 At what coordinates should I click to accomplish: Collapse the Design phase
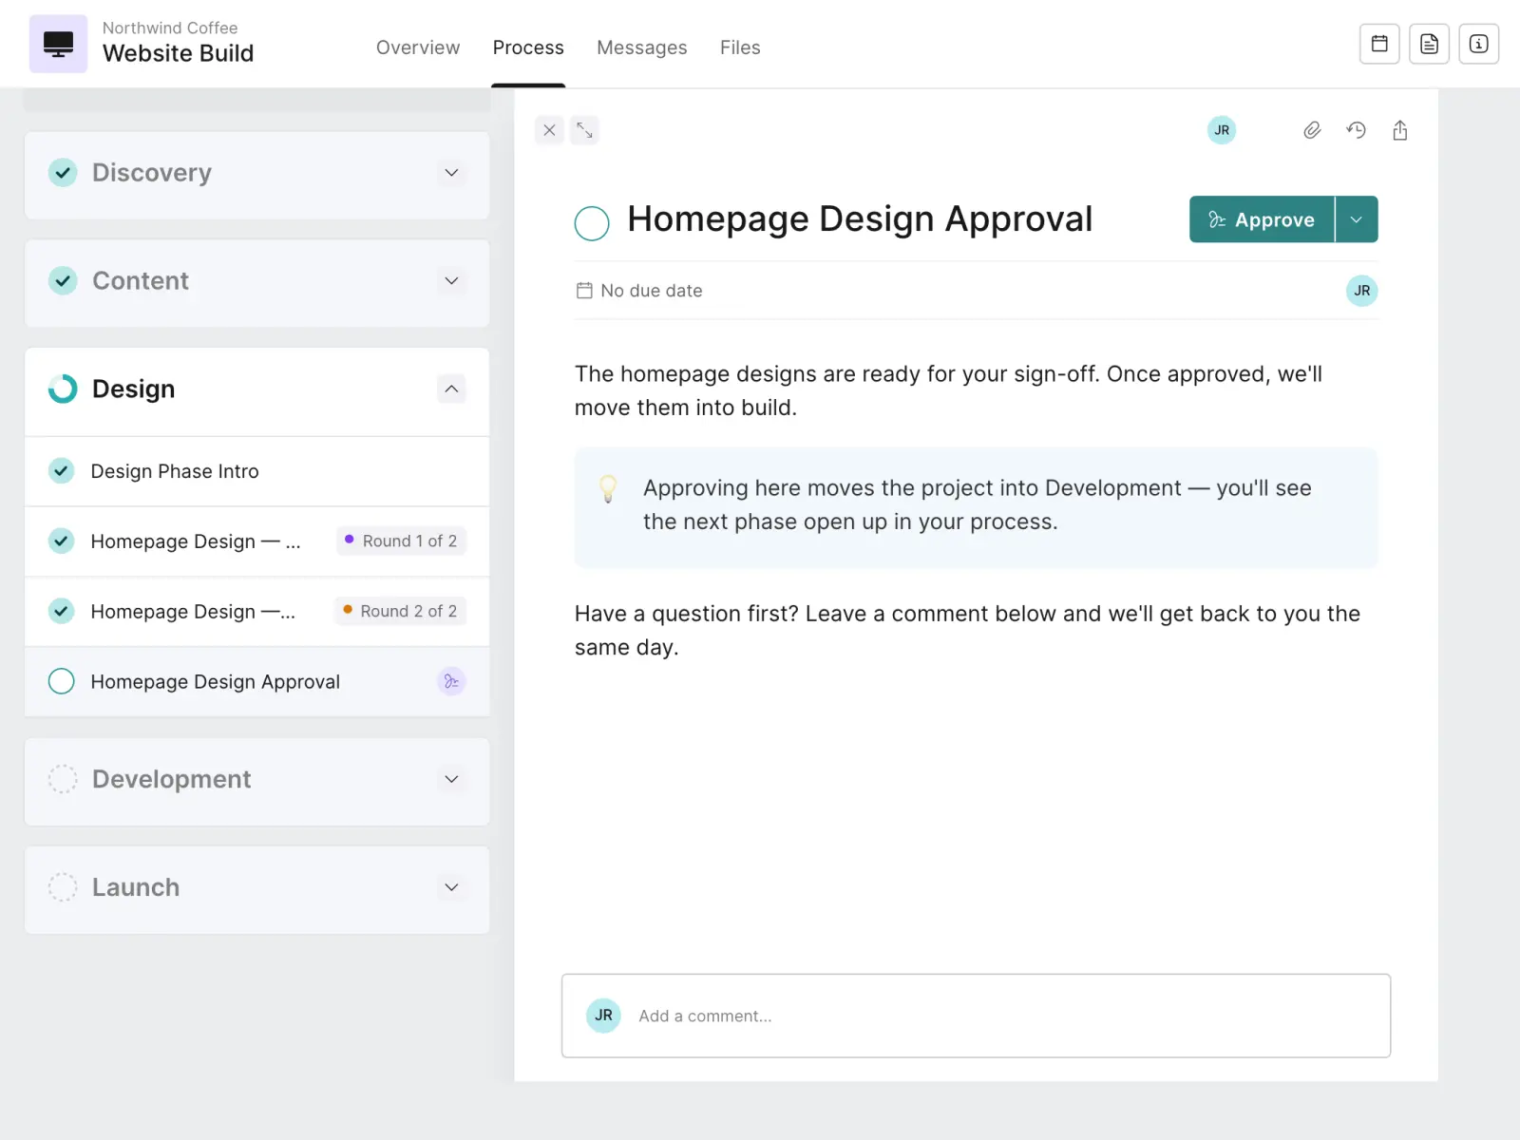(x=451, y=389)
